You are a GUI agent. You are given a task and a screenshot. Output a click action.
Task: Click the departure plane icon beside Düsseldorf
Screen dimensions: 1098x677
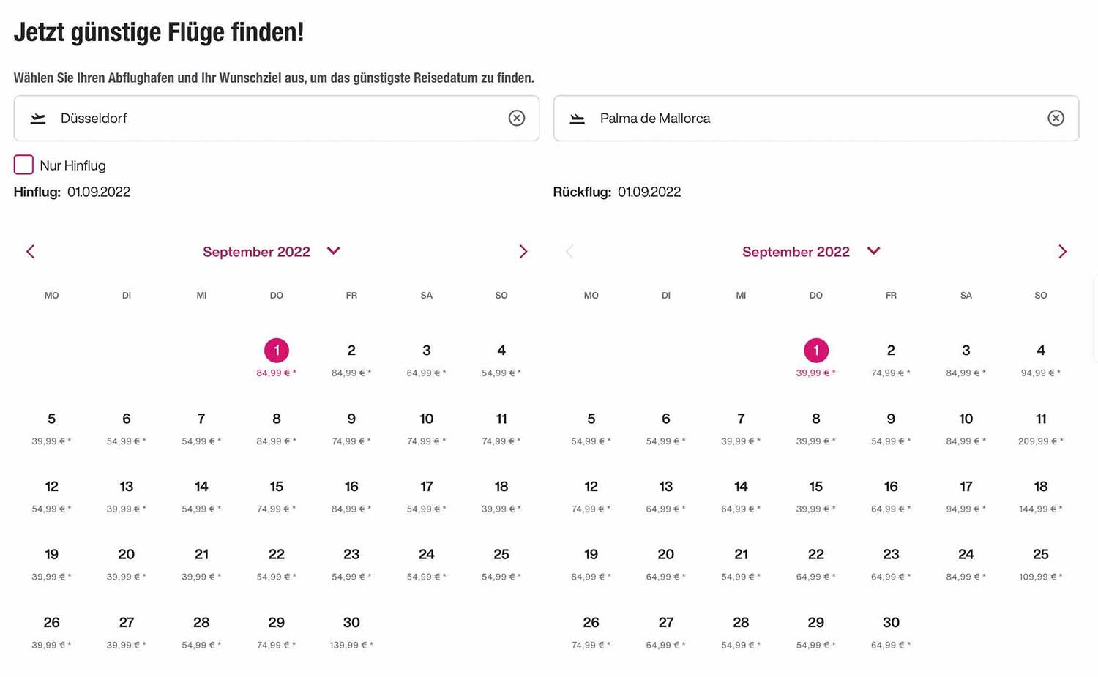click(x=38, y=119)
